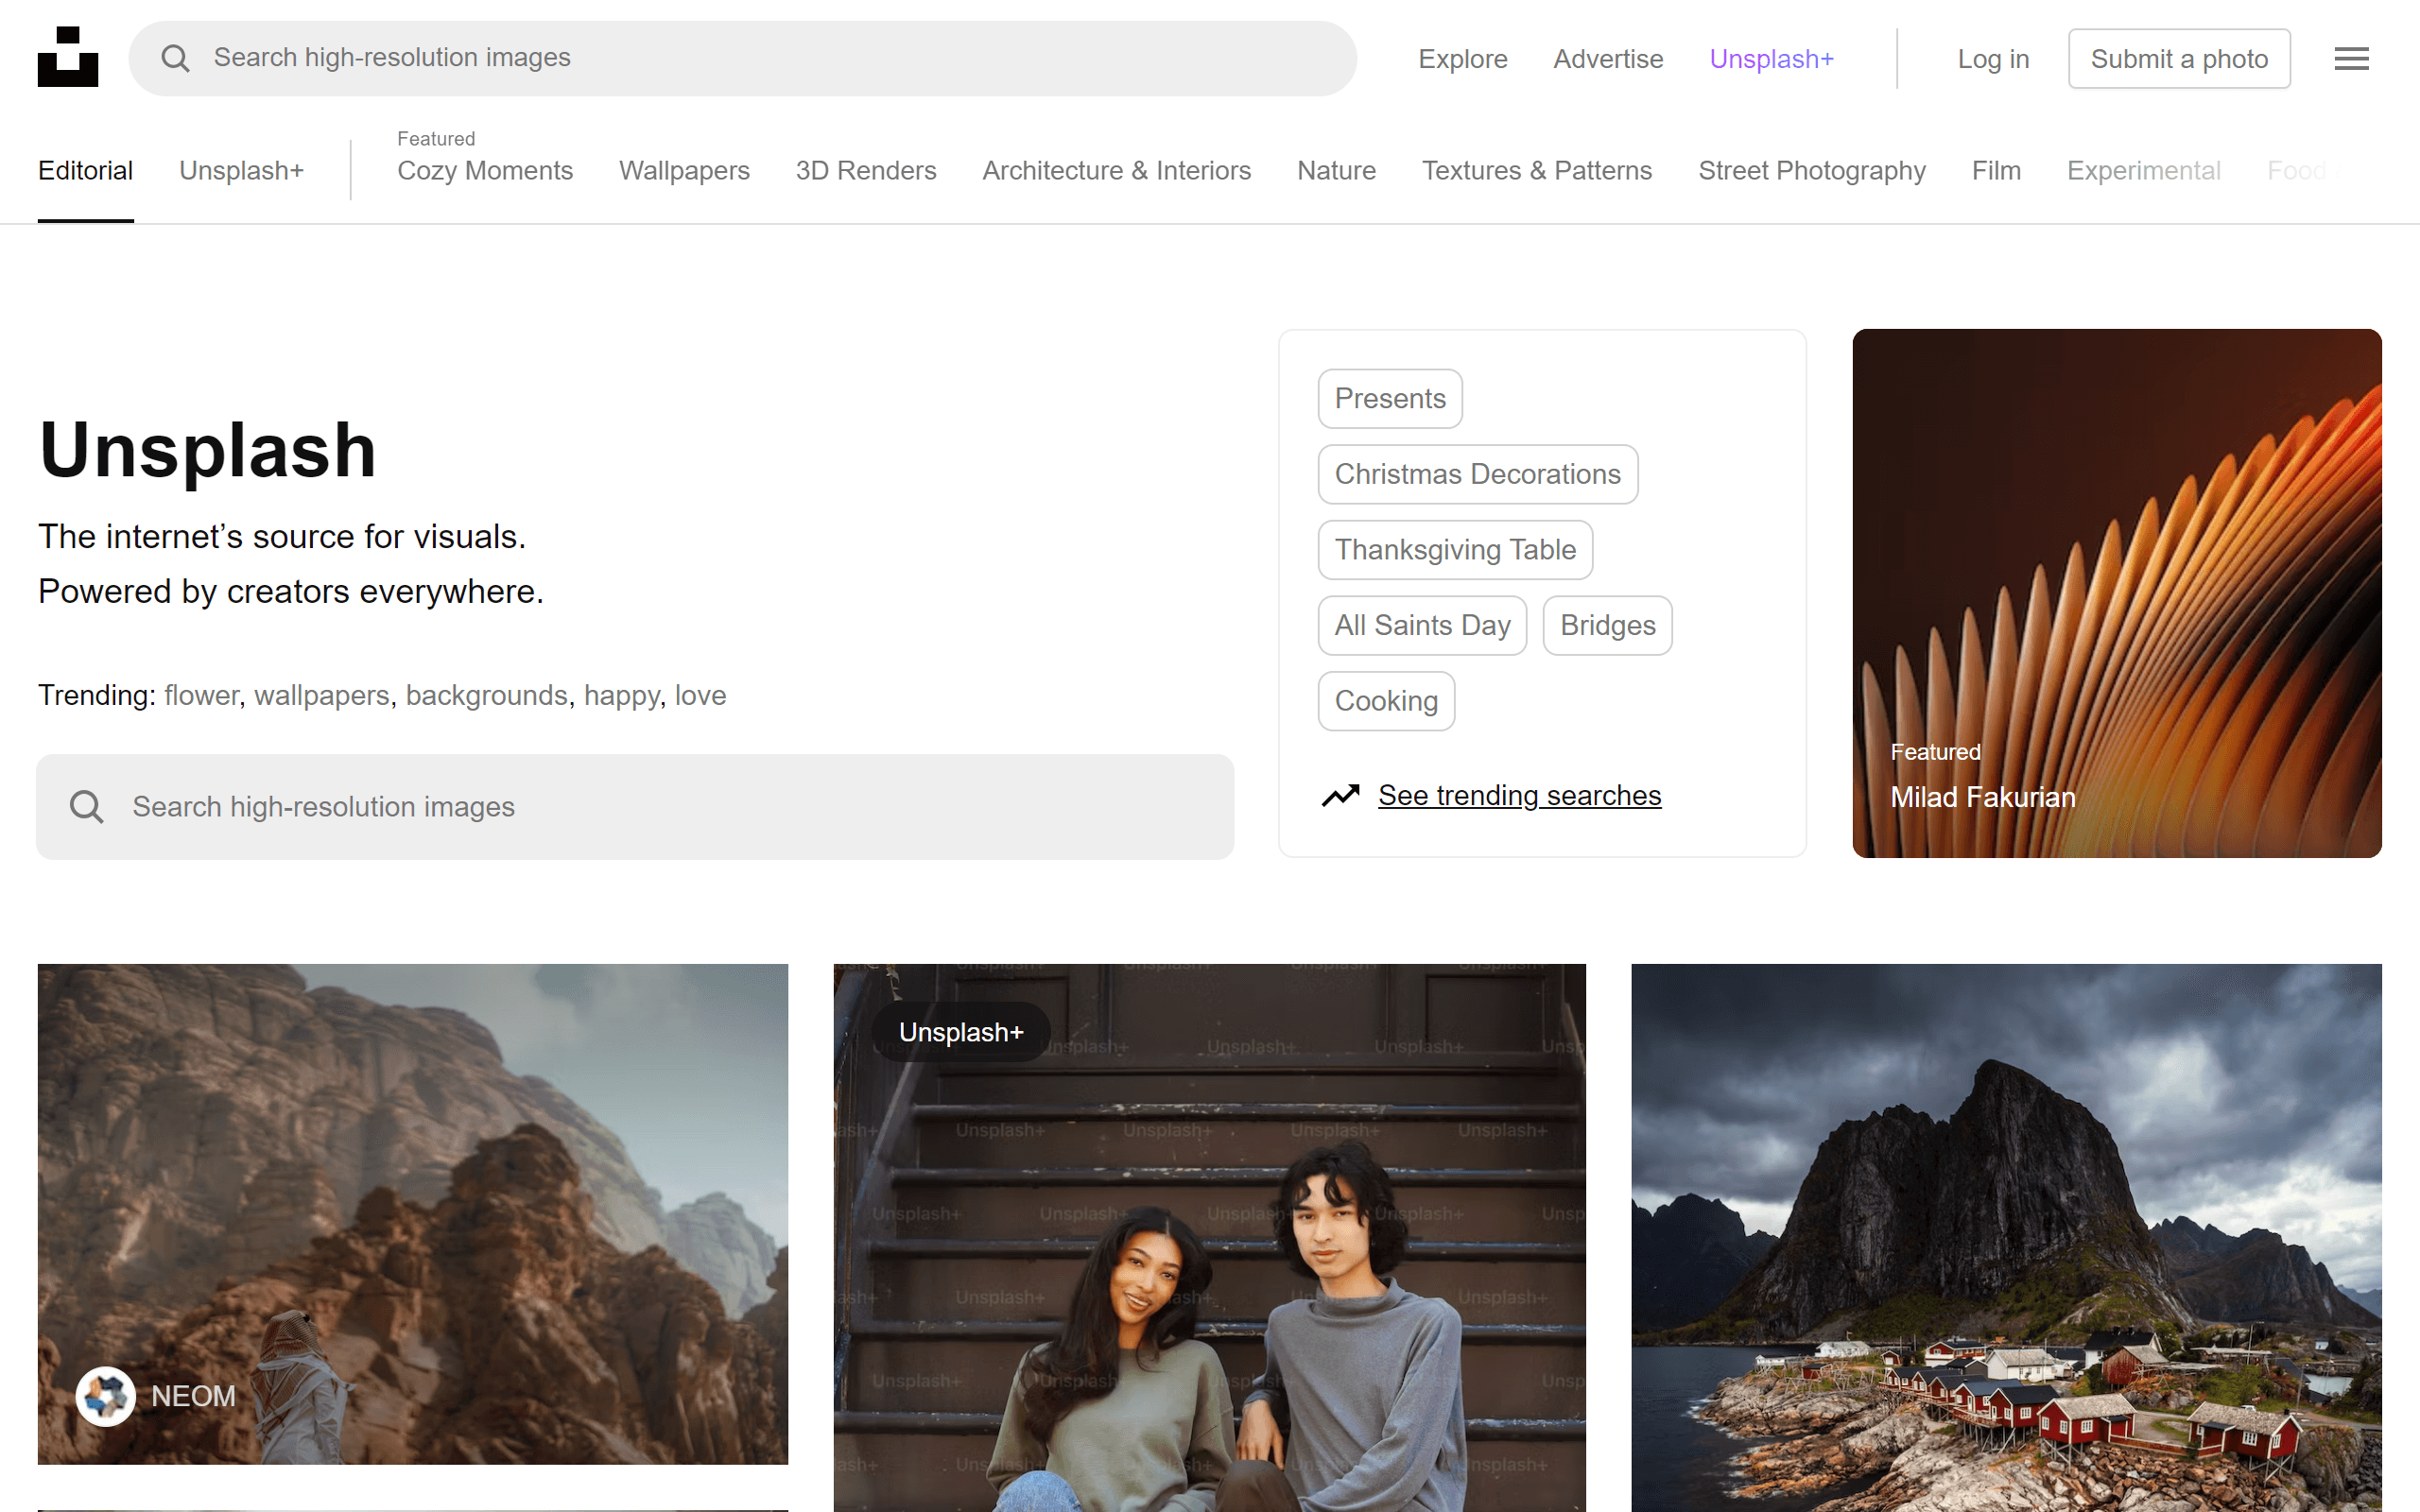Open the Cozy Moments featured topic
The image size is (2420, 1512).
pyautogui.click(x=484, y=171)
